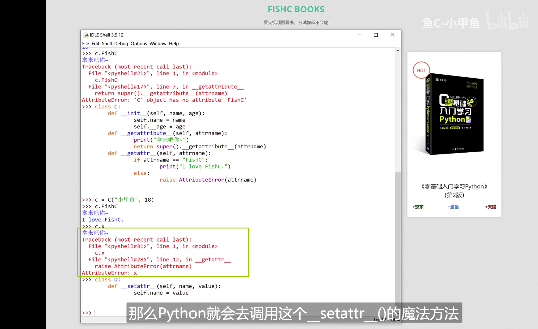Viewport: 538px width, 329px height.
Task: Click 'File "<pyshell#17>", line 7' traceback line
Action: (166, 87)
